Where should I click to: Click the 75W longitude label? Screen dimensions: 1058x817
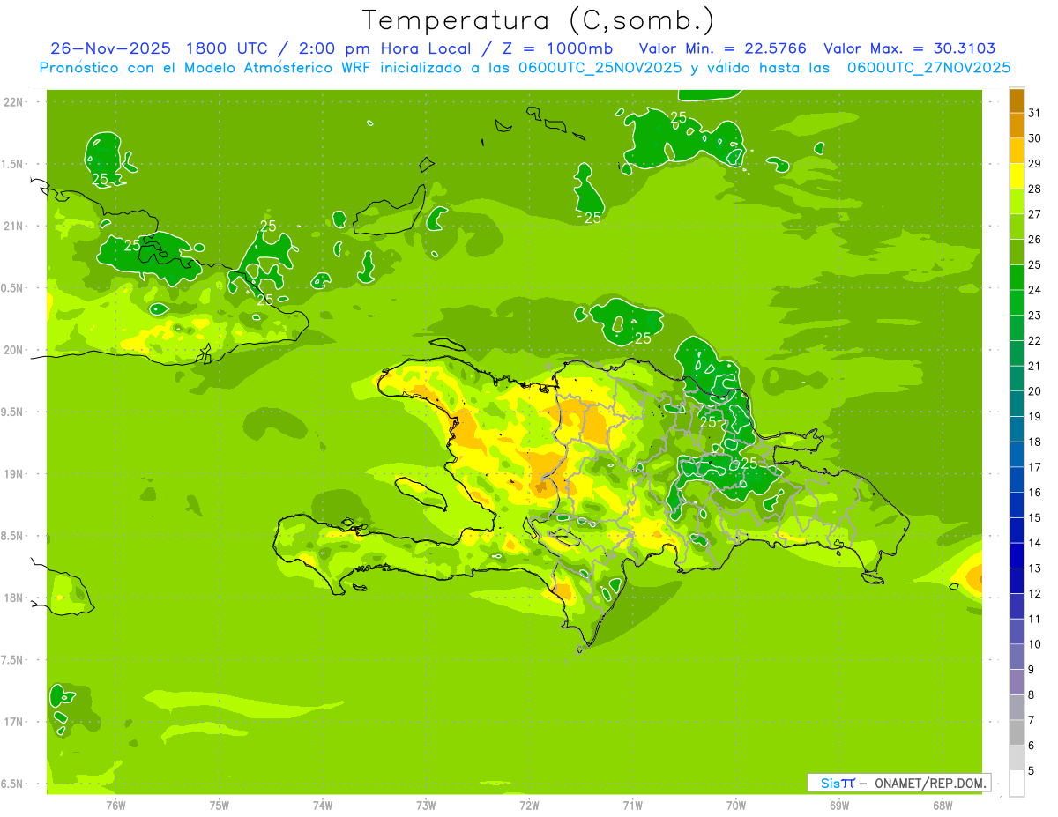point(220,806)
